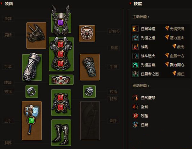The image size is (192, 149).
Task: Select the plate gauntlet in hands slot
Action: click(x=32, y=67)
